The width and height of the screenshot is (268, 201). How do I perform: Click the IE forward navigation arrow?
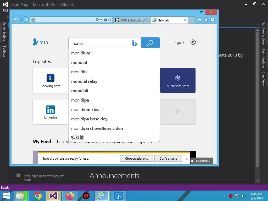coord(26,20)
